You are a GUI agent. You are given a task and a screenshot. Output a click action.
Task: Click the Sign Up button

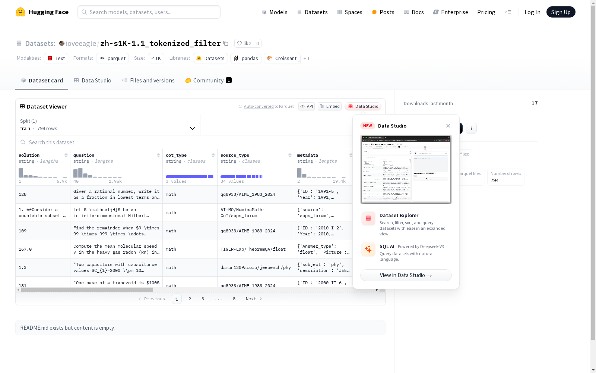[561, 12]
